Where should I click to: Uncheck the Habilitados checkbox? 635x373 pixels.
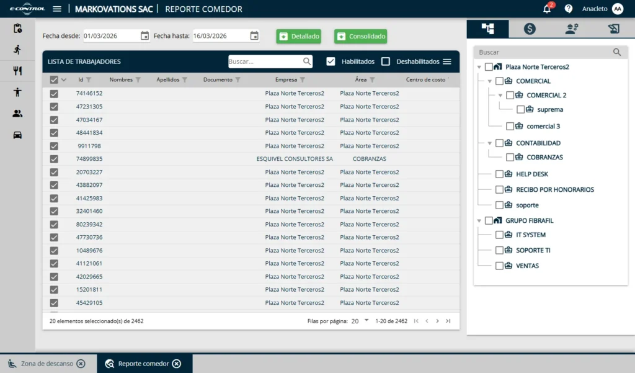click(x=331, y=61)
